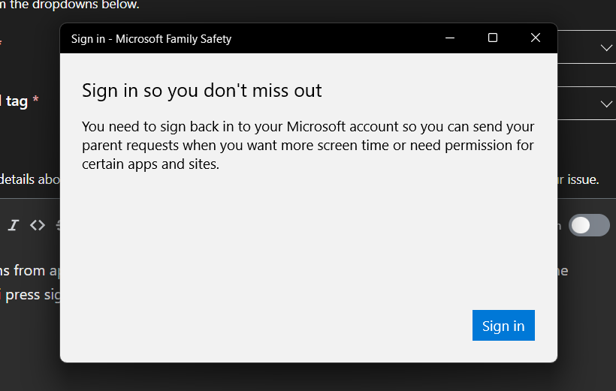Minimize the Microsoft Family Safety window
Screen dimensions: 616x391
(x=450, y=38)
